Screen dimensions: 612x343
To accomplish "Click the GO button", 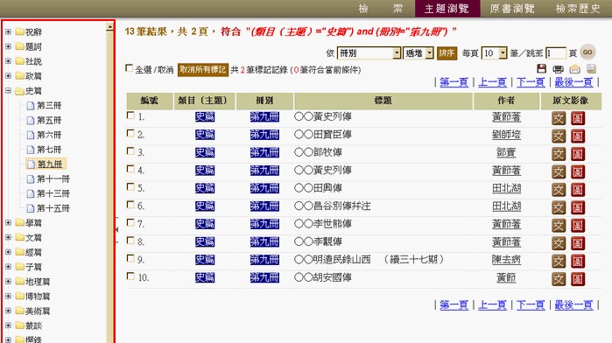I will pyautogui.click(x=587, y=52).
